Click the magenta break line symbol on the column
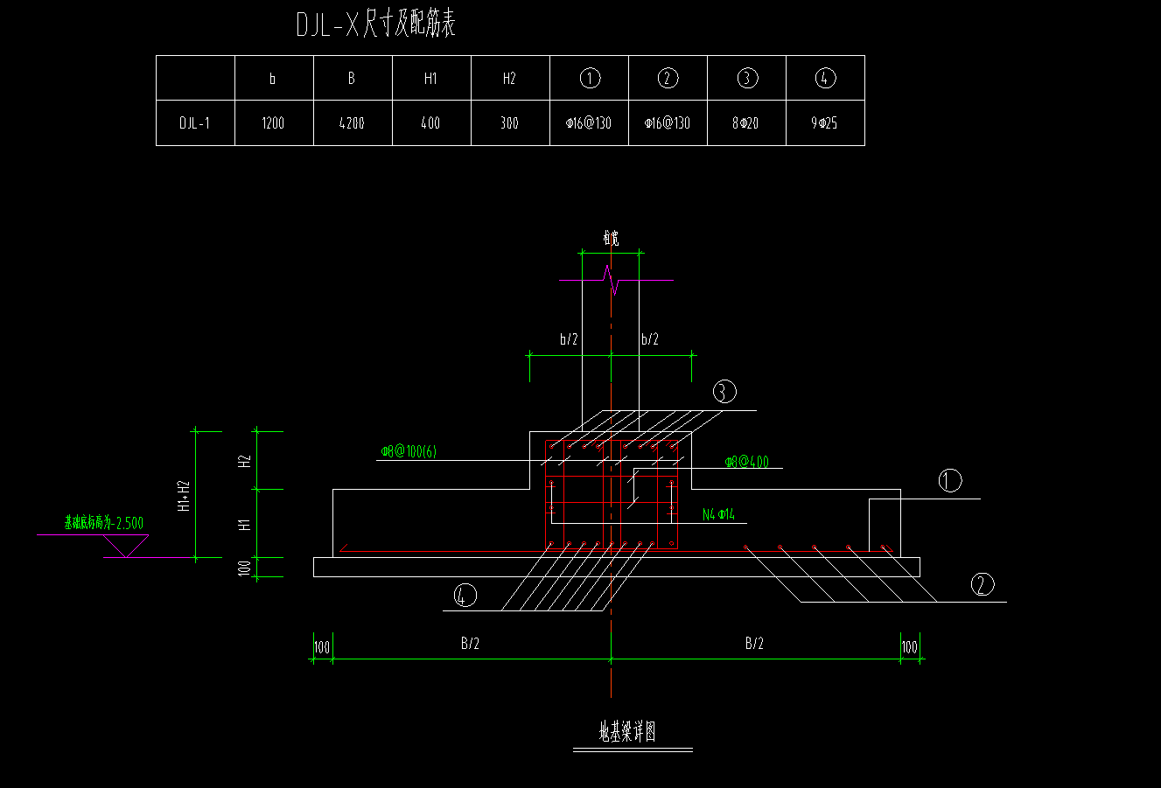Screen dimensions: 1161x788 pyautogui.click(x=617, y=281)
